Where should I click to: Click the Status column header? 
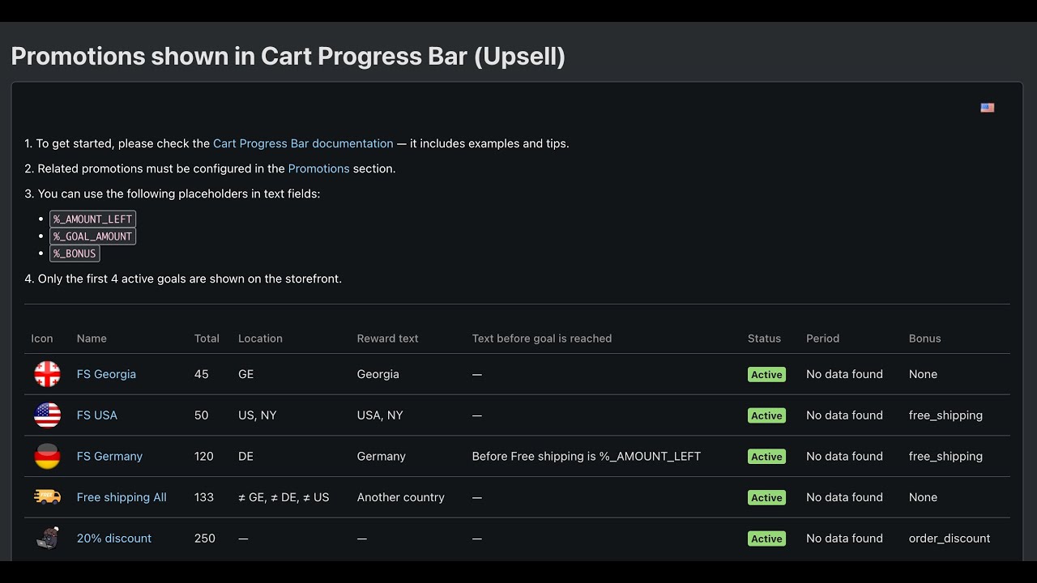764,338
